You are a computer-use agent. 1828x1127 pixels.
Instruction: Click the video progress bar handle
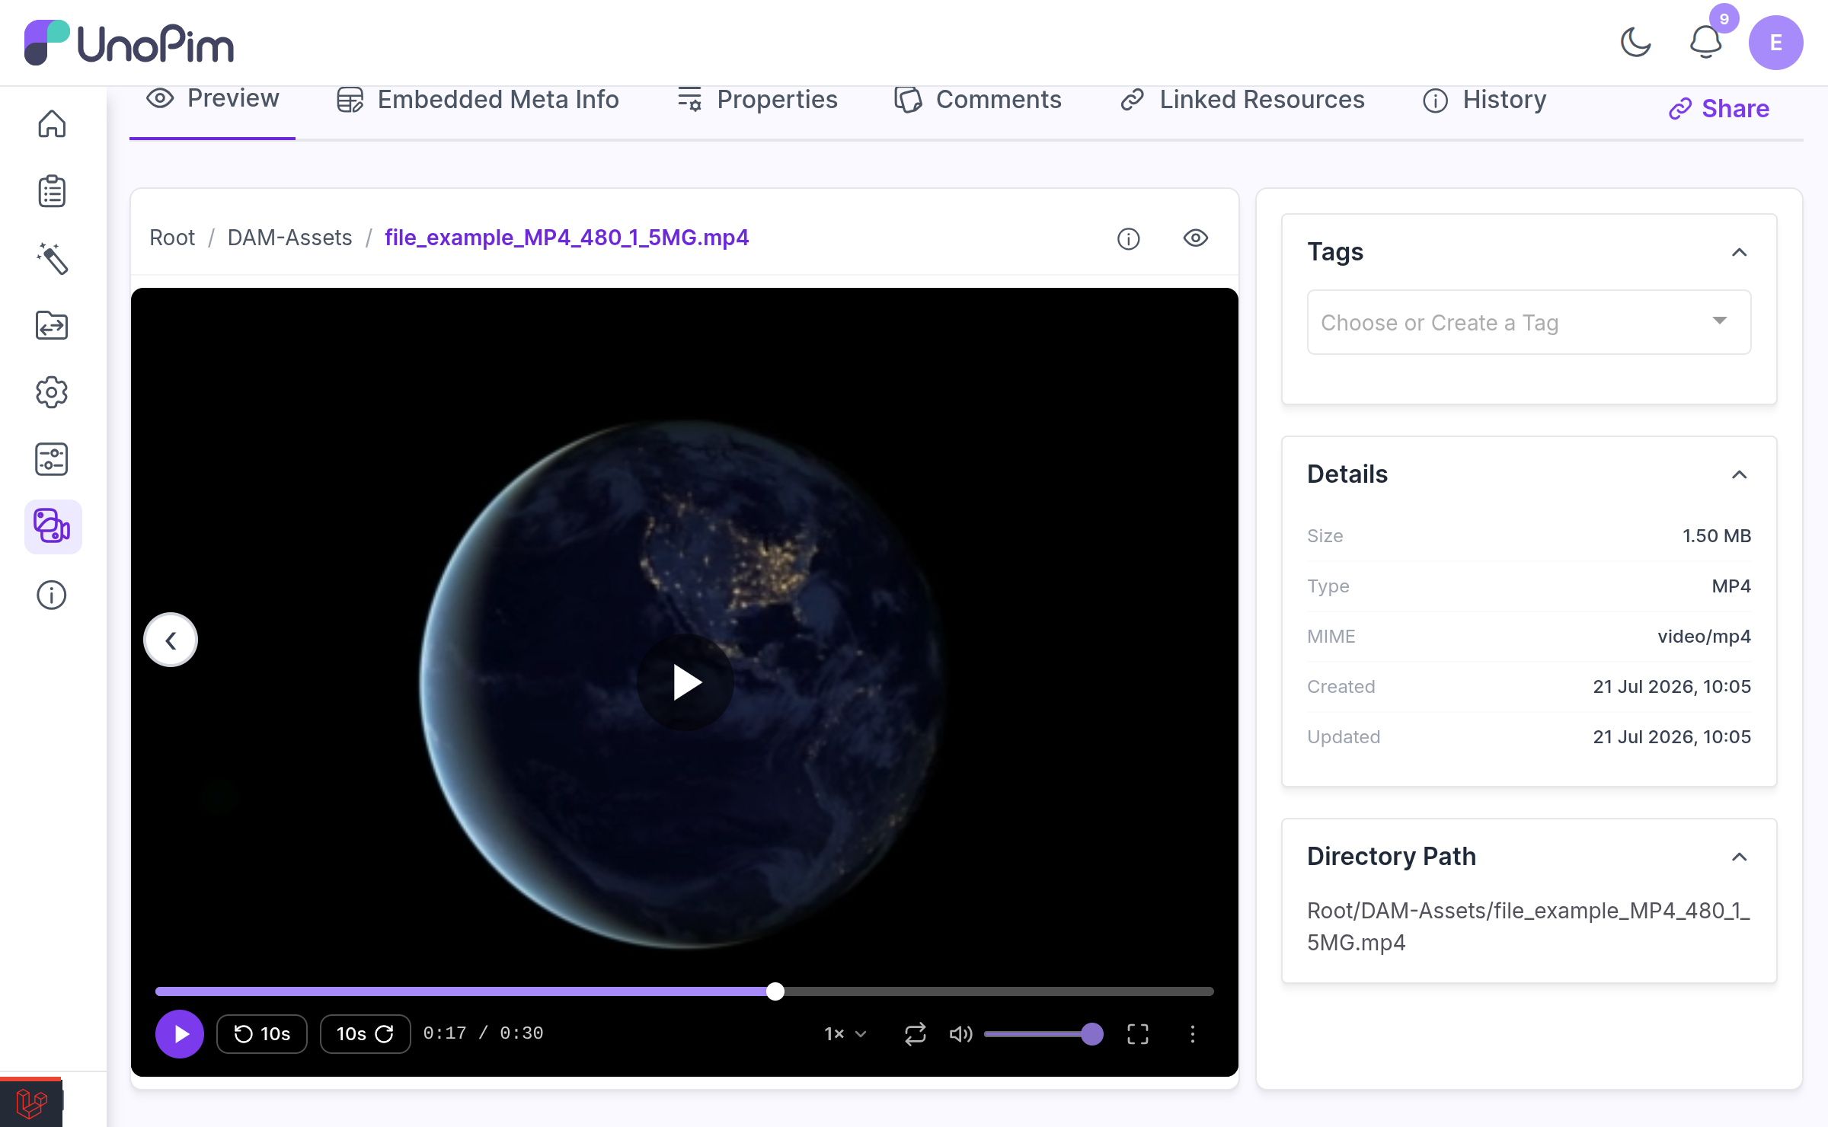click(775, 991)
